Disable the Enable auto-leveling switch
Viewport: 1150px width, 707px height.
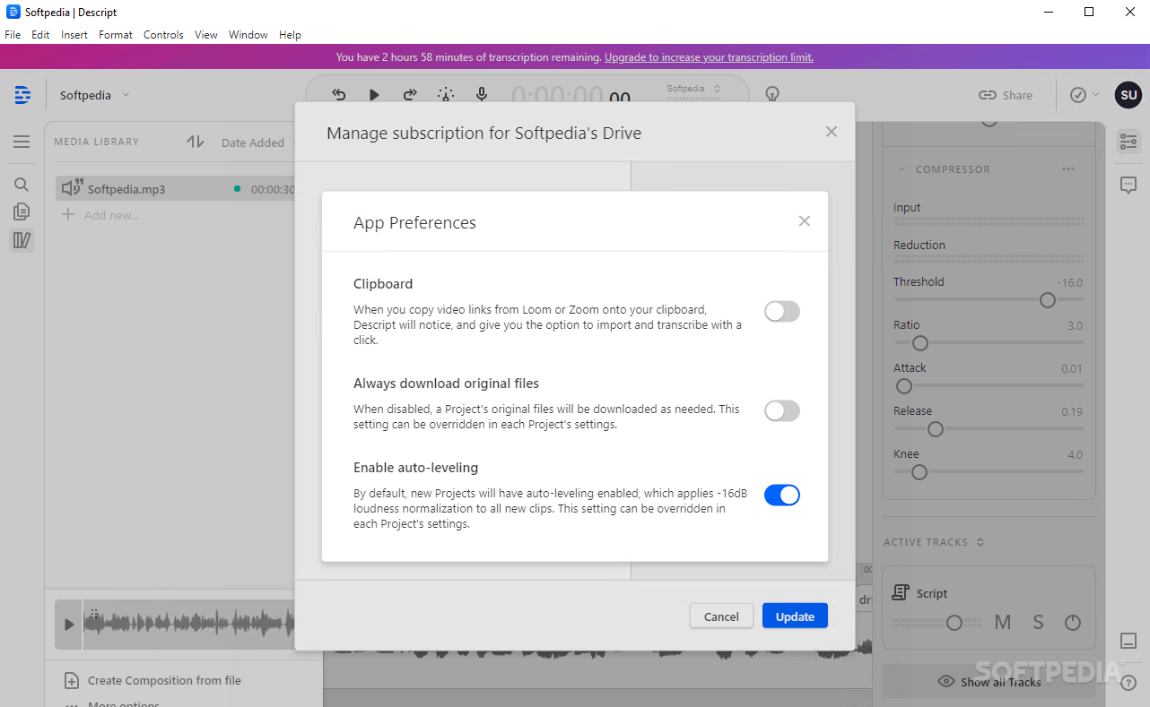781,496
